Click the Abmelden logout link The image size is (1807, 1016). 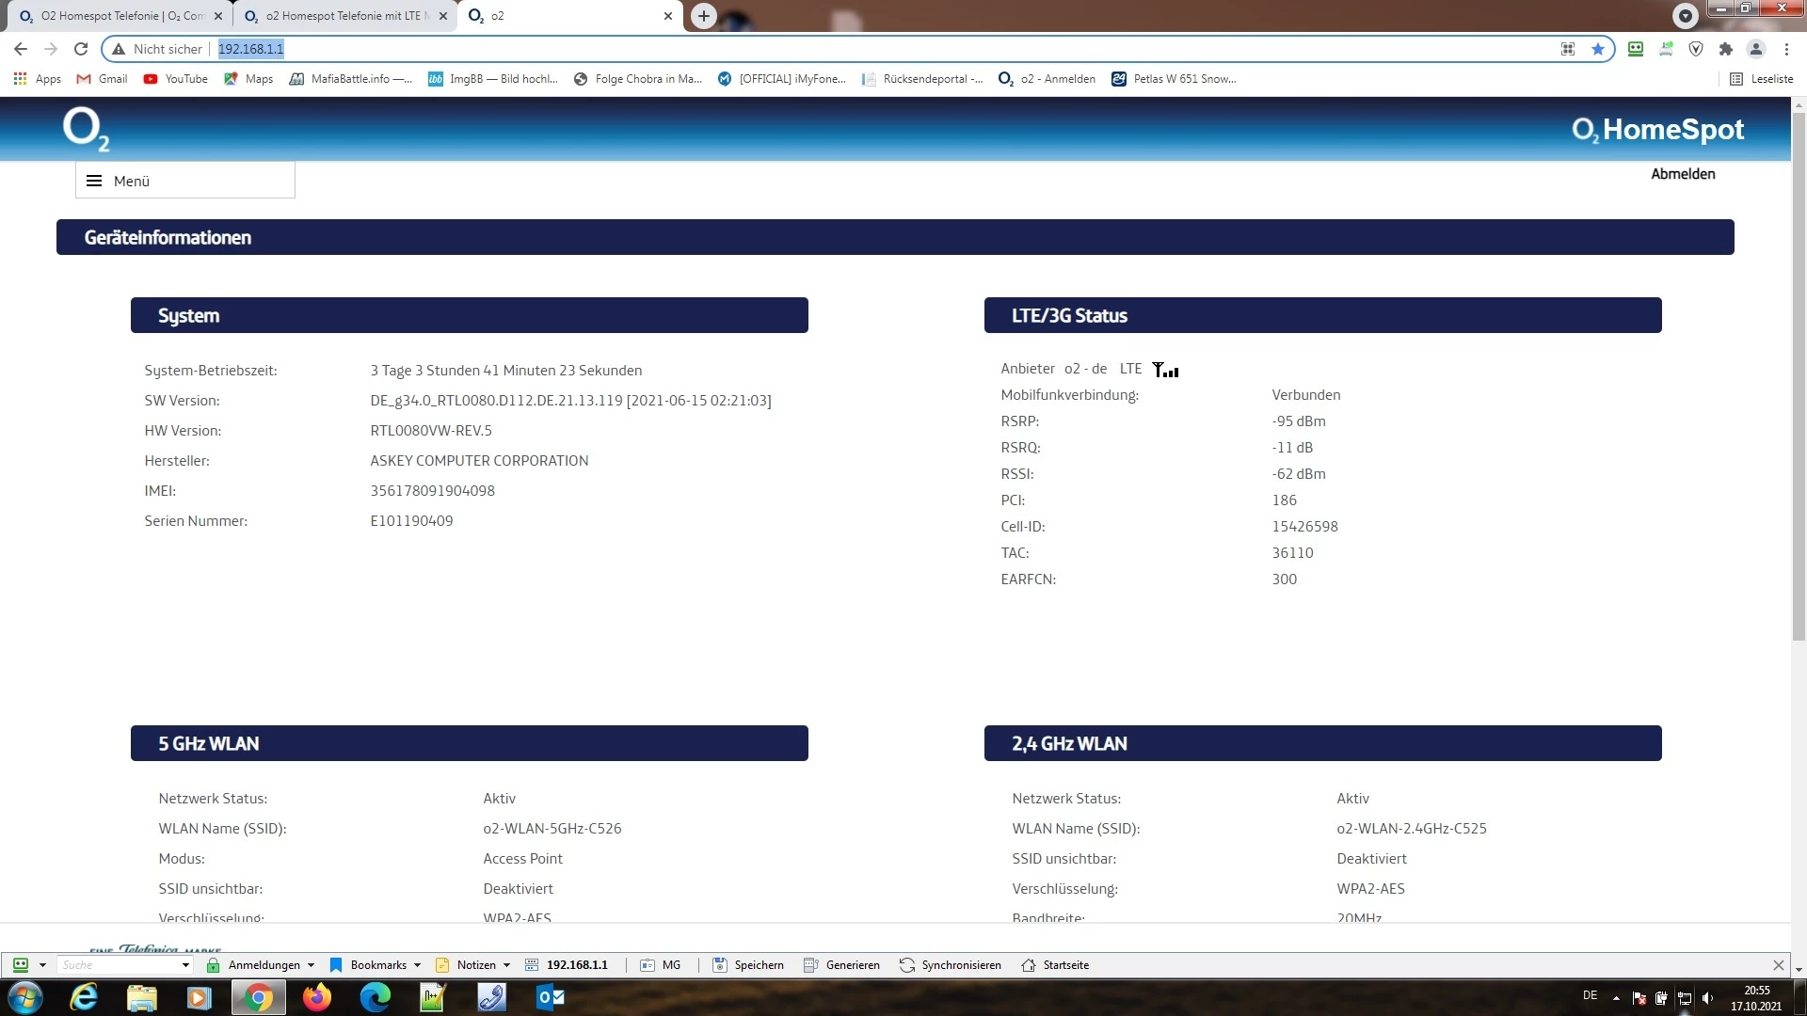[1682, 174]
